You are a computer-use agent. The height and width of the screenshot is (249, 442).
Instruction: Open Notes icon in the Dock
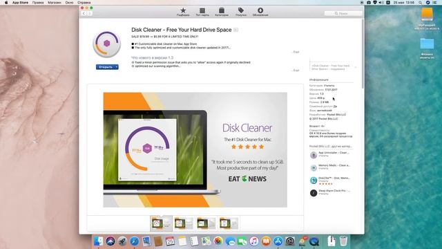[x=182, y=241]
